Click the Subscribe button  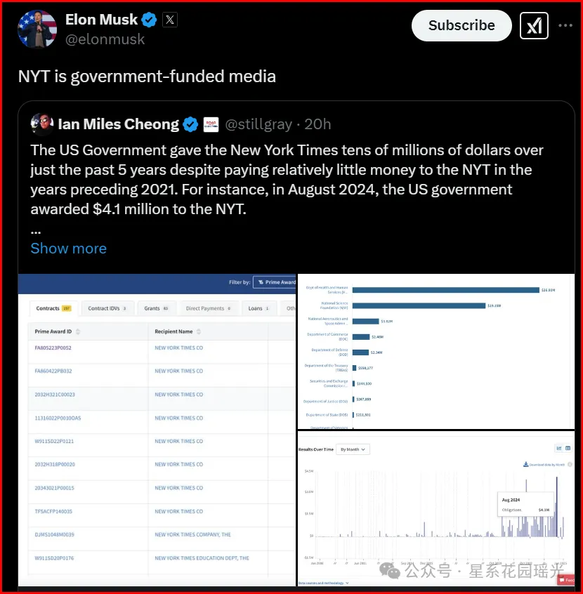pos(461,25)
